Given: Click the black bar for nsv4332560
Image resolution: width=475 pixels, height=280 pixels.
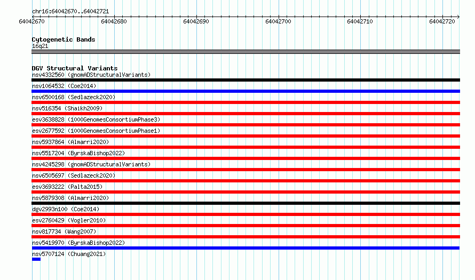Looking at the screenshot, I should click(246, 80).
